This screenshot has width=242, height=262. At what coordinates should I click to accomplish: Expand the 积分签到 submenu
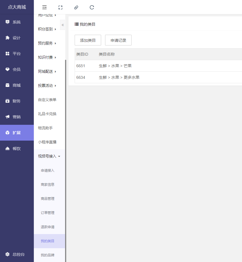pos(47,29)
